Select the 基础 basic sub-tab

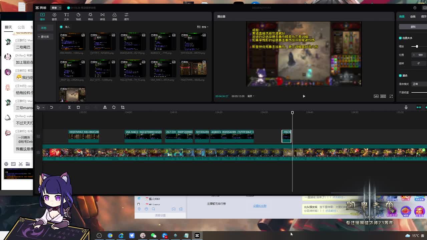coord(413,27)
